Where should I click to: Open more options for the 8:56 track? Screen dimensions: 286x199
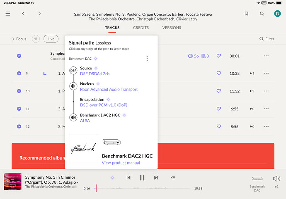[266, 126]
